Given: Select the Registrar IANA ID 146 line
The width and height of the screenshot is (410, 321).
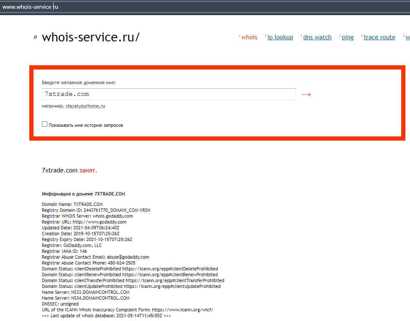Looking at the screenshot, I should tap(64, 251).
